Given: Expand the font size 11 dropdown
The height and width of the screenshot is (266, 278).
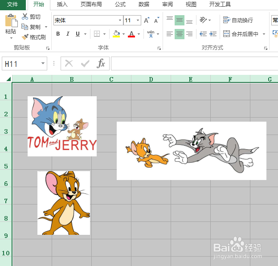Looking at the screenshot, I should [x=138, y=20].
